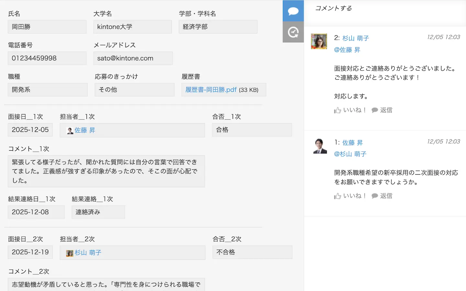Click the small user icon beside 佐藤 昇 in 担当者__1次
This screenshot has width=466, height=291.
(x=70, y=131)
